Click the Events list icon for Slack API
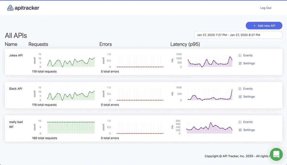Screen dimensions: 287x165 pos(240,89)
